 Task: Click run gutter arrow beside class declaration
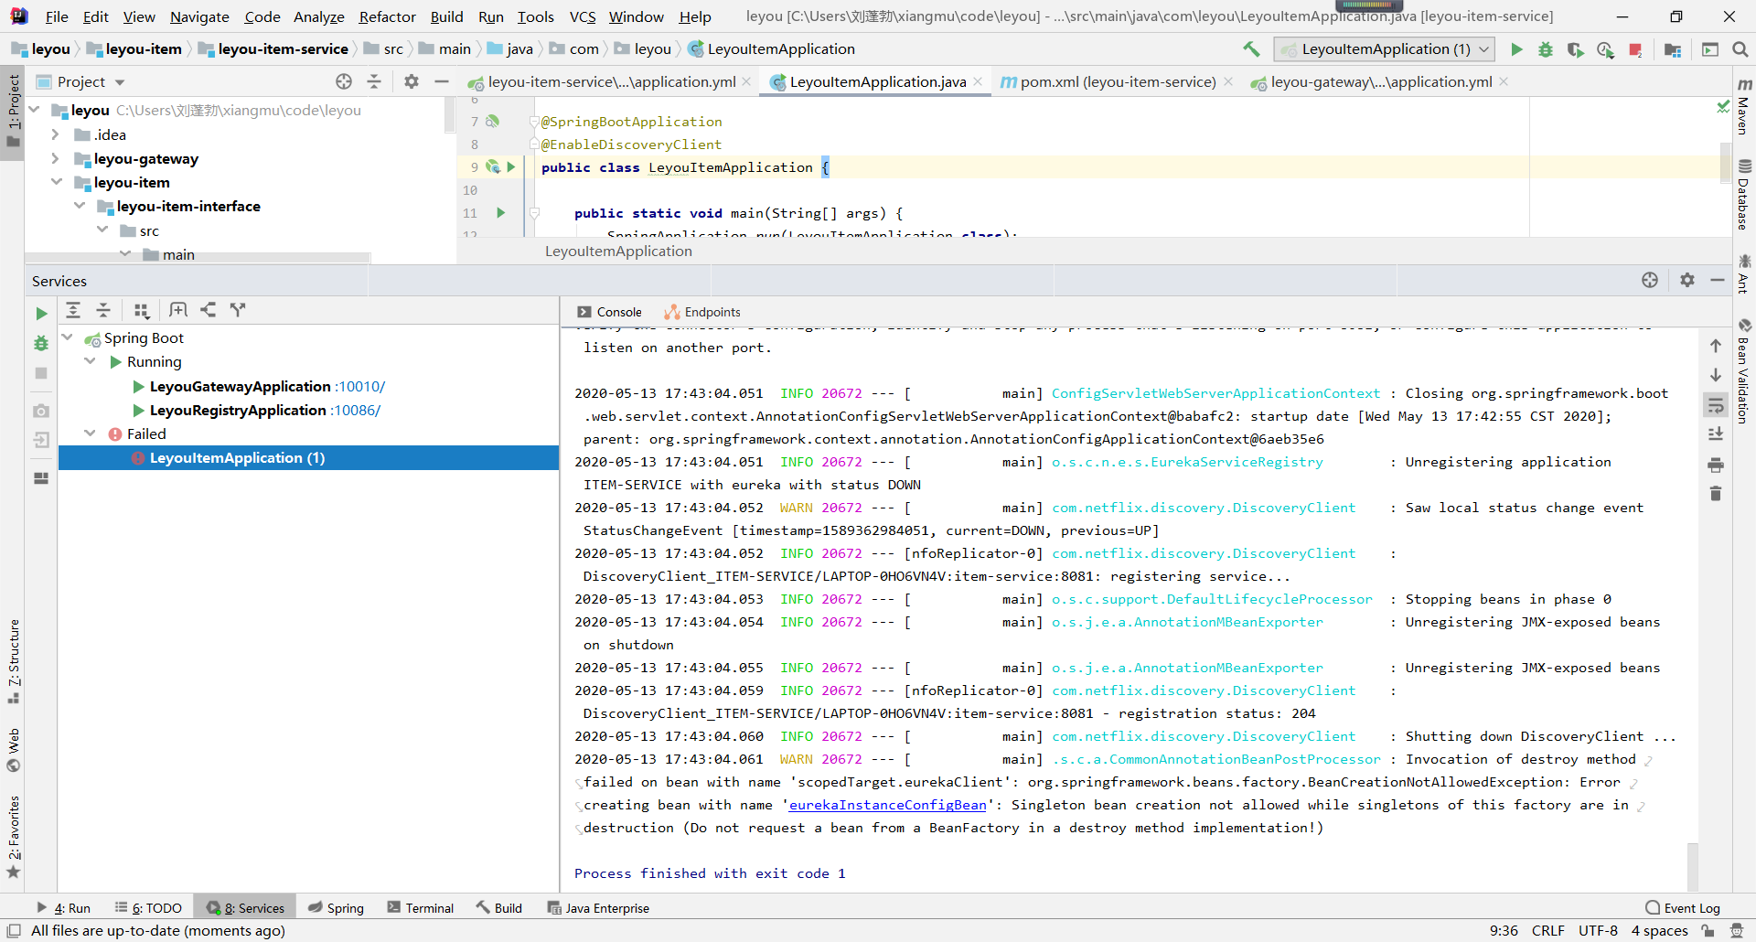click(x=511, y=166)
